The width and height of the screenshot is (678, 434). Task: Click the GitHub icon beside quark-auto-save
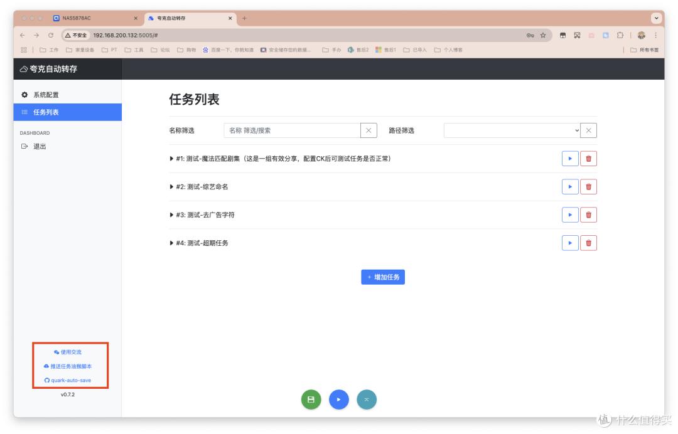tap(46, 379)
